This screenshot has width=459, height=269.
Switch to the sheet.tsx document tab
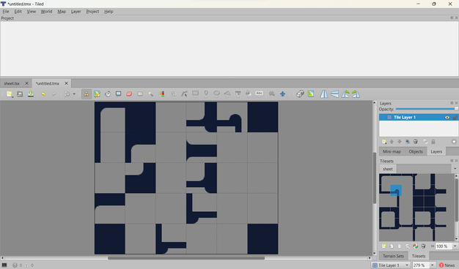click(12, 83)
